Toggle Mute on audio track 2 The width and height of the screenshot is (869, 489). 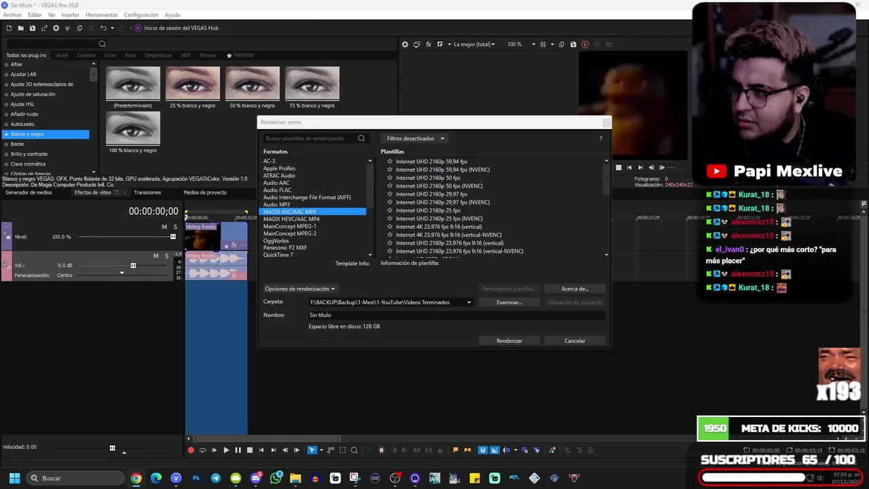(155, 256)
